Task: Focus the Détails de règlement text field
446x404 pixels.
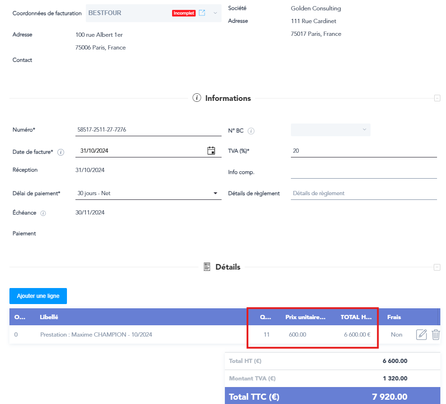Action: (x=363, y=193)
